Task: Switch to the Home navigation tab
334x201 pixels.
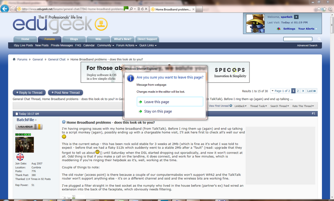Action: [25, 39]
